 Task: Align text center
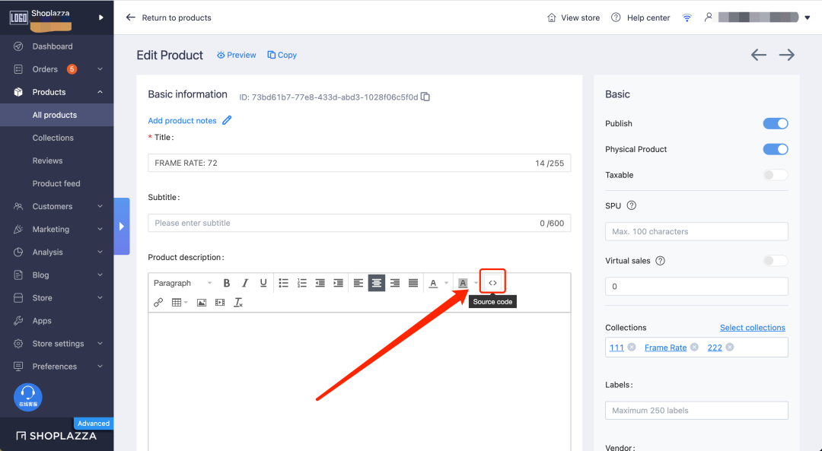pos(377,283)
